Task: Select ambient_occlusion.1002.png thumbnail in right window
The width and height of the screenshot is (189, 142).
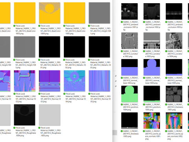Action: coord(152,11)
